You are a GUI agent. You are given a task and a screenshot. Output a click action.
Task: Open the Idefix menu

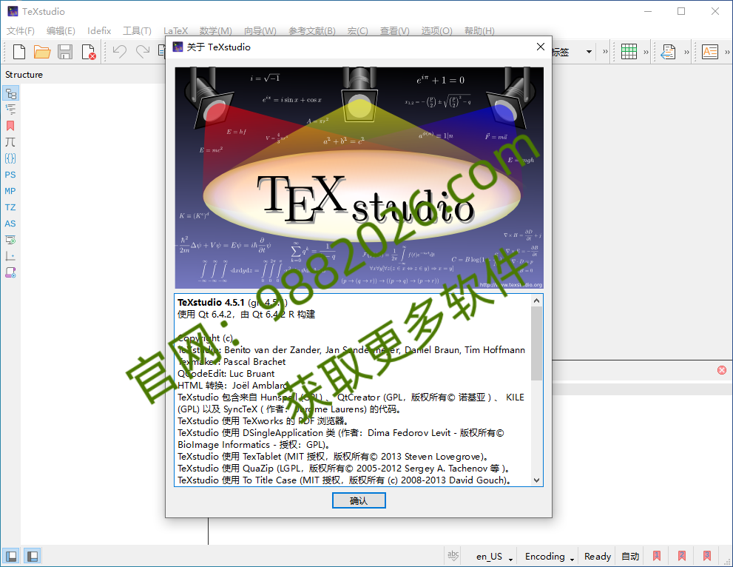99,31
